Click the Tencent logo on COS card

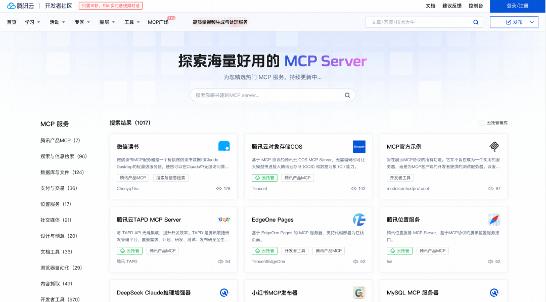click(x=359, y=147)
